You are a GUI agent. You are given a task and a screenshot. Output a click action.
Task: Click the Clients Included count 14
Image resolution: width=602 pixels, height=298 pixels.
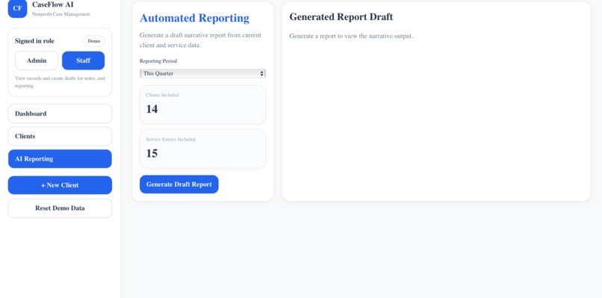(x=152, y=109)
